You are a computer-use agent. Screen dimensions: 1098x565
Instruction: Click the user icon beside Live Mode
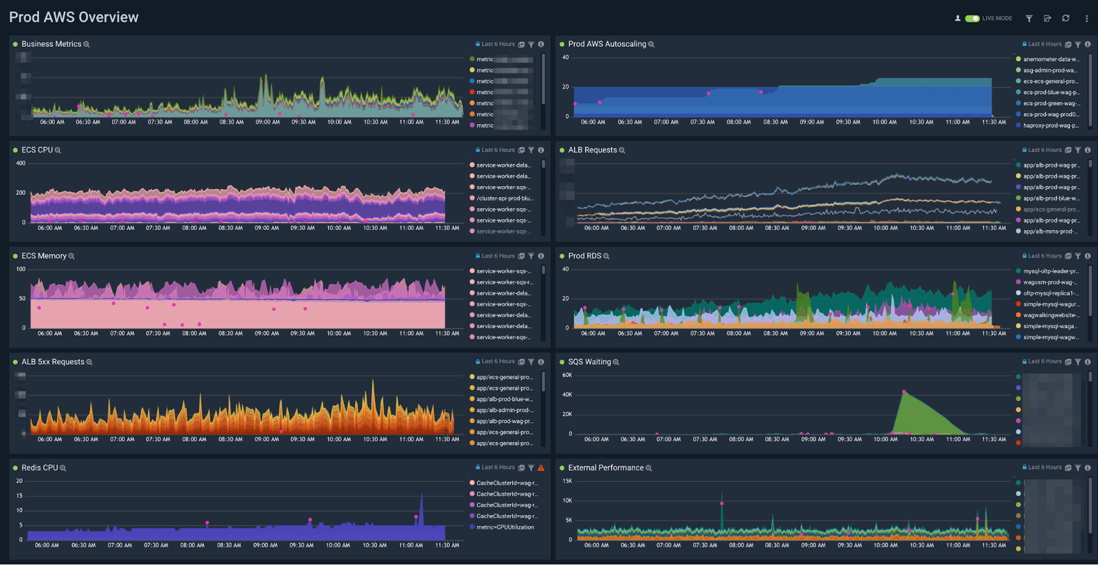point(957,18)
